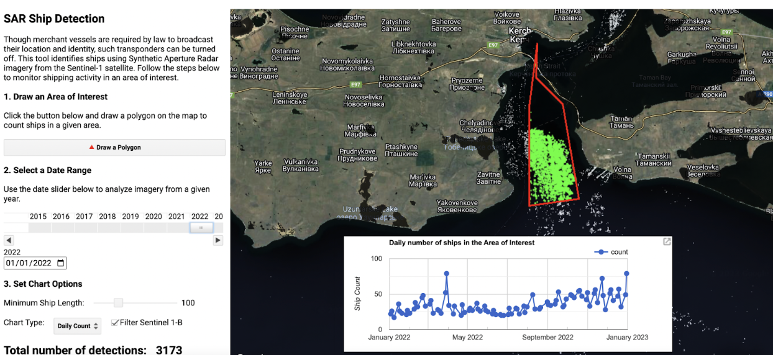Pop out the ship count chart
The image size is (773, 355).
pyautogui.click(x=667, y=241)
